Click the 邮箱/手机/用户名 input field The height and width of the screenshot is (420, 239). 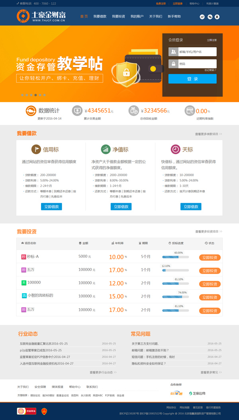click(197, 52)
